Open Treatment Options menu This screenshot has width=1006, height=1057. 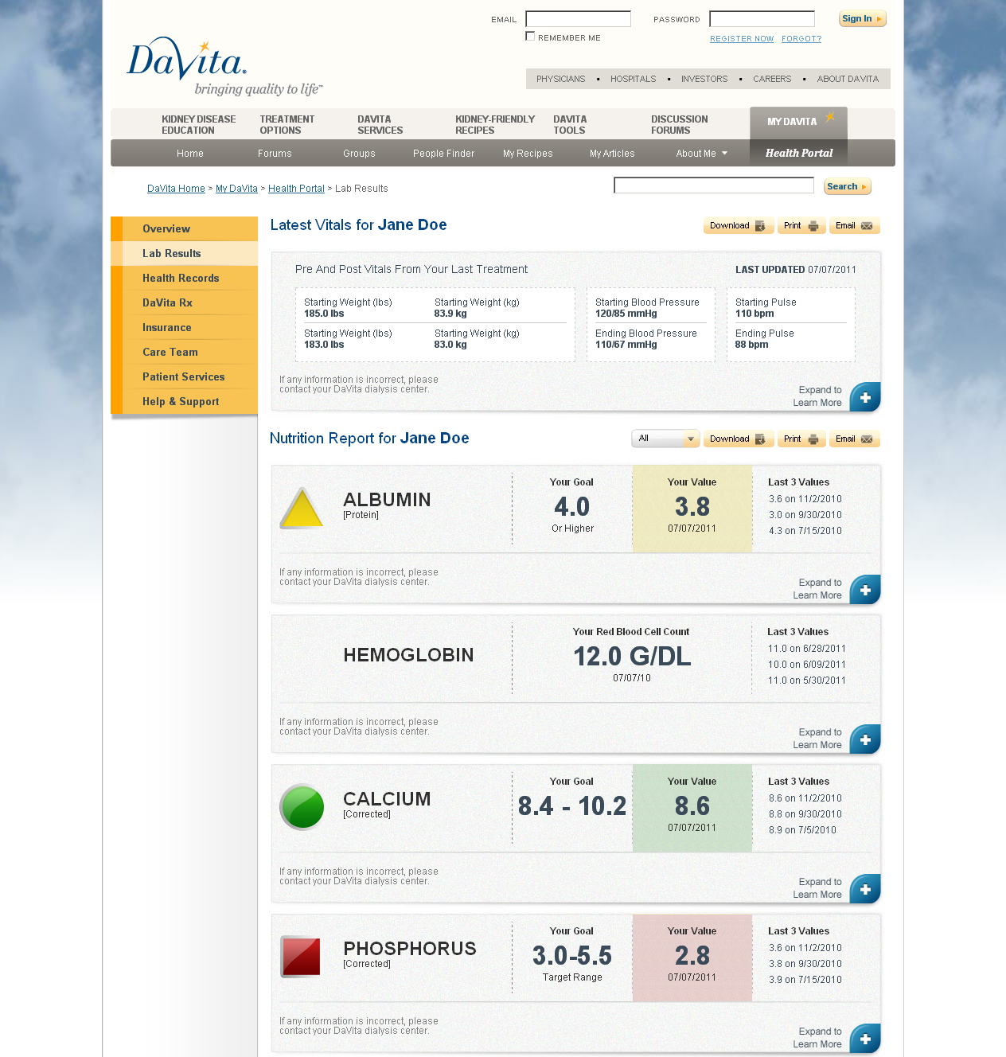[x=287, y=125]
